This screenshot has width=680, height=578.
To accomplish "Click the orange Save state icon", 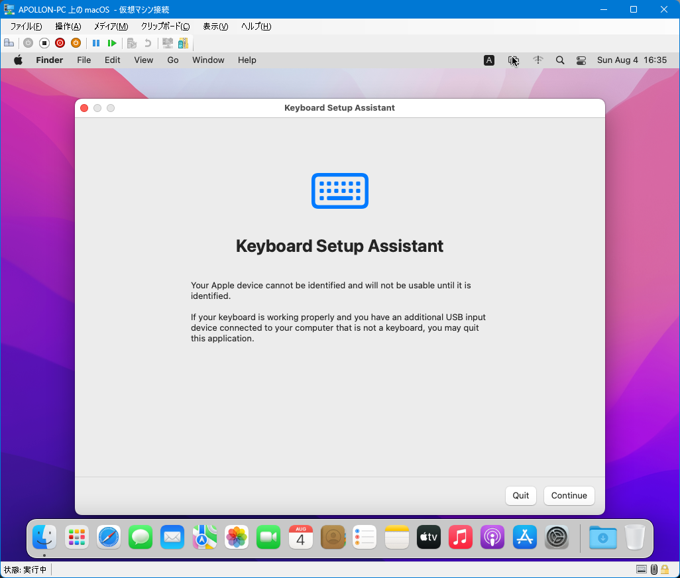I will (x=76, y=43).
